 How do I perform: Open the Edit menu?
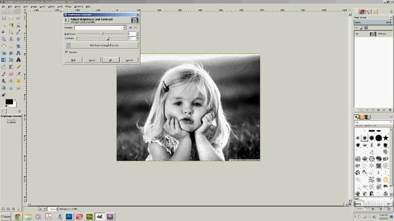tap(10, 7)
